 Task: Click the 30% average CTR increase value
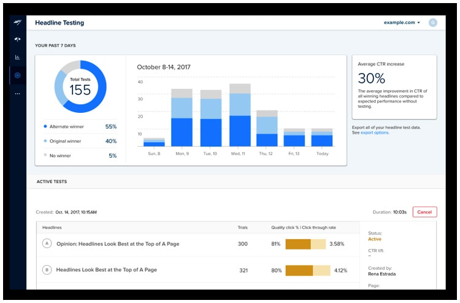372,79
